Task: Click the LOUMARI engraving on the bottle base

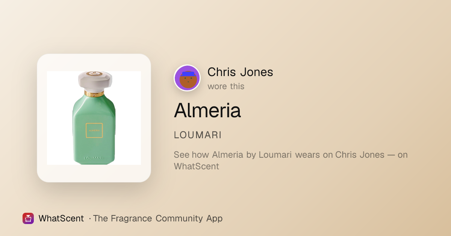Action: tap(94, 158)
